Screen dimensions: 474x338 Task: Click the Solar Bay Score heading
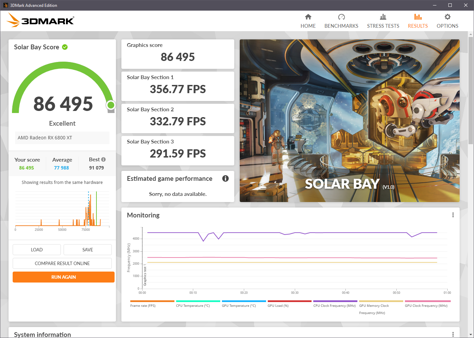coord(37,47)
